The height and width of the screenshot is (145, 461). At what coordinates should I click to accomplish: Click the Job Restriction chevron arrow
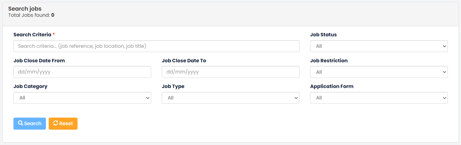[x=444, y=72]
